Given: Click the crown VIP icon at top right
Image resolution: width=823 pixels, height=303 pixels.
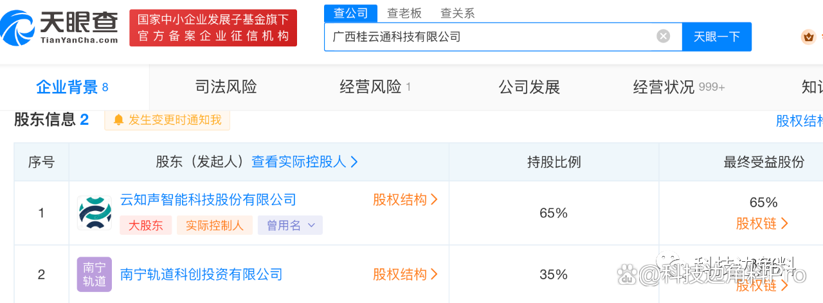Looking at the screenshot, I should pos(808,37).
